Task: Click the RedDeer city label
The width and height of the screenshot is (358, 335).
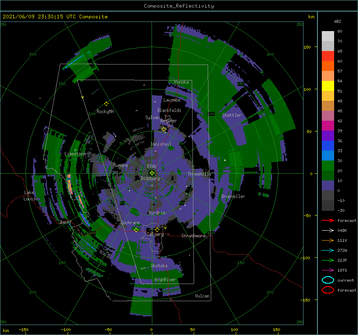Action: tap(169, 121)
